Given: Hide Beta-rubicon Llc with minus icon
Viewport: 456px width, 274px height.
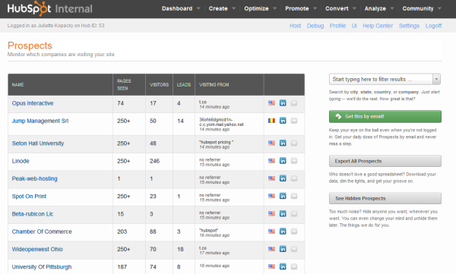Looking at the screenshot, I should coord(294,214).
